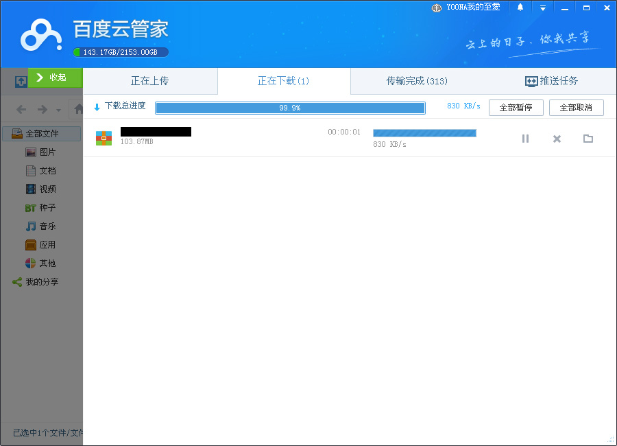Viewport: 617px width, 446px height.
Task: Pause the 103.87MB download
Action: 525,139
